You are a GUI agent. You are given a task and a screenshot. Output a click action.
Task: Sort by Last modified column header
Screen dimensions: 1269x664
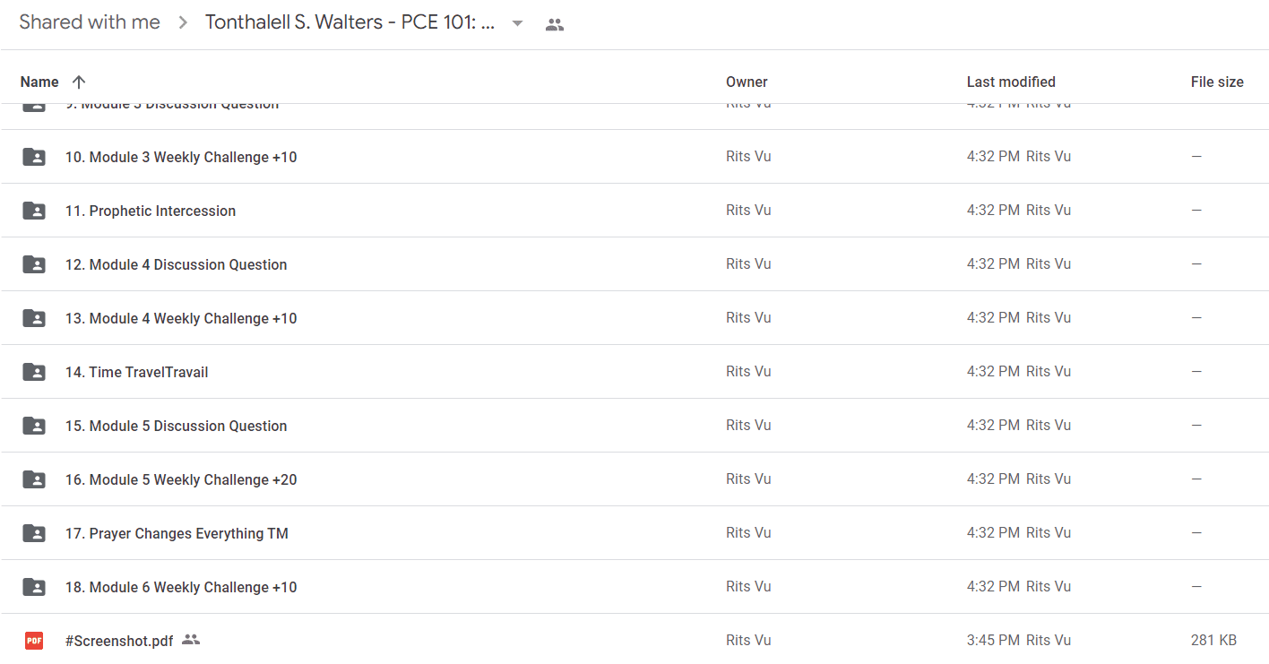1011,82
